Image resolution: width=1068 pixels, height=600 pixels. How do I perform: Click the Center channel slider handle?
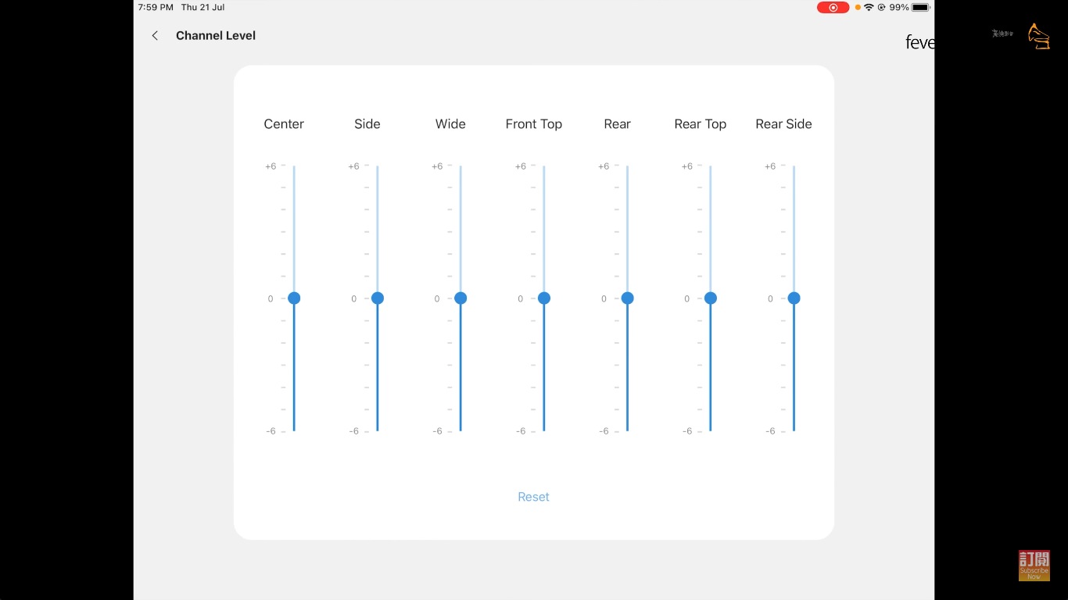point(294,298)
